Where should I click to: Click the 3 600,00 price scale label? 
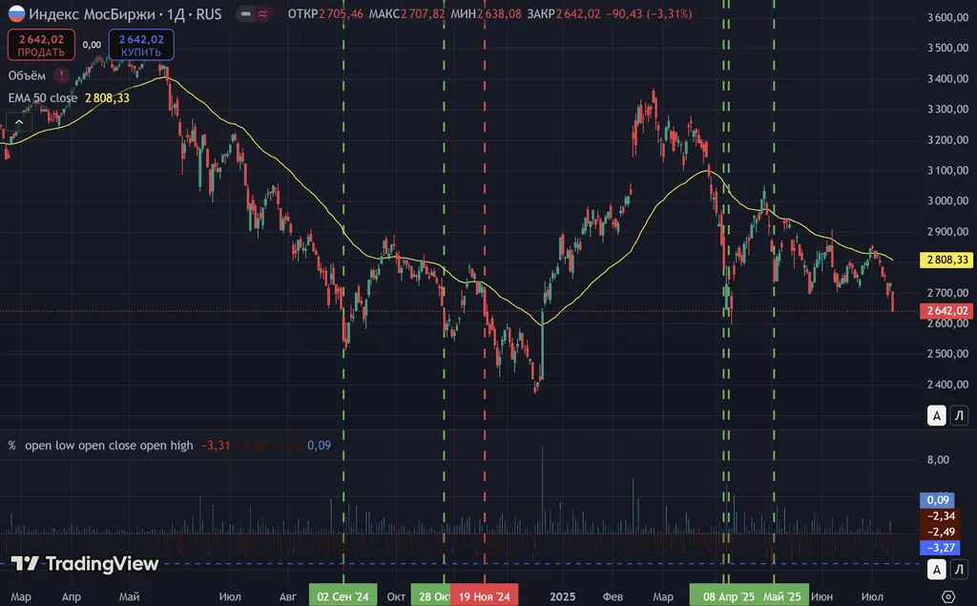pyautogui.click(x=947, y=17)
